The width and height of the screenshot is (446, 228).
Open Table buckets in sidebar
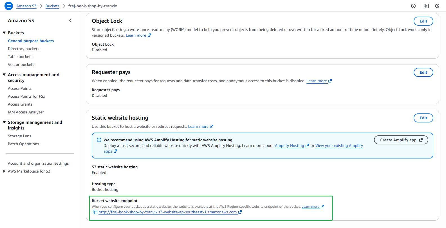click(20, 57)
